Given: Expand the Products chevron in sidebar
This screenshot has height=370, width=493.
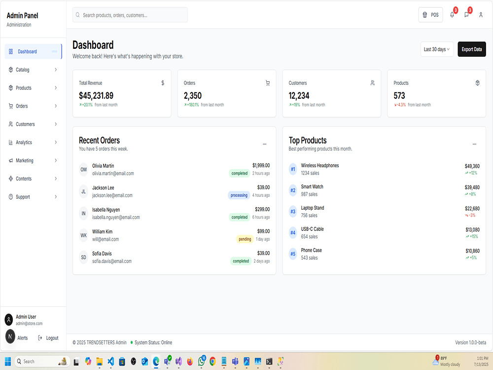Looking at the screenshot, I should tap(56, 88).
